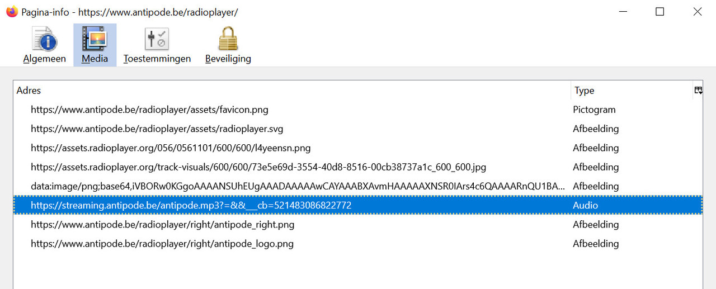
Task: Click Afbeelding type of track-visuals jpg row
Action: pyautogui.click(x=596, y=167)
